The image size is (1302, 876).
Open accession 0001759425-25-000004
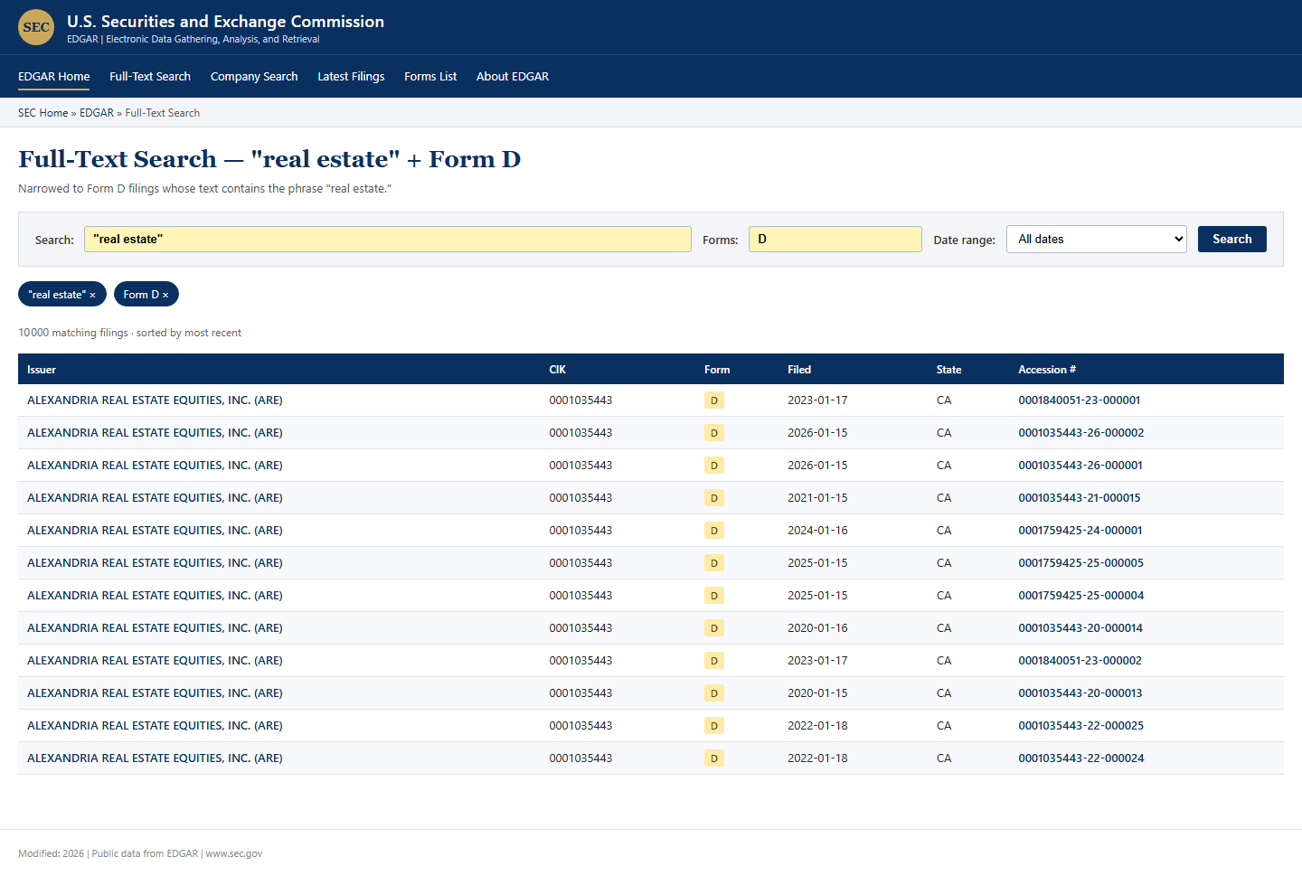(1080, 596)
